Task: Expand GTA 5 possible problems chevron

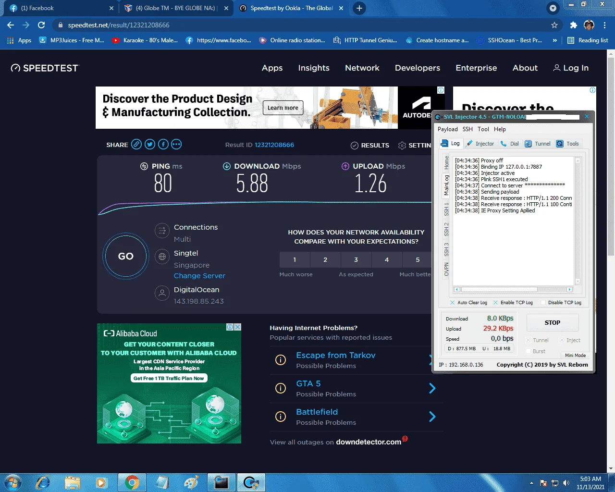Action: point(432,388)
